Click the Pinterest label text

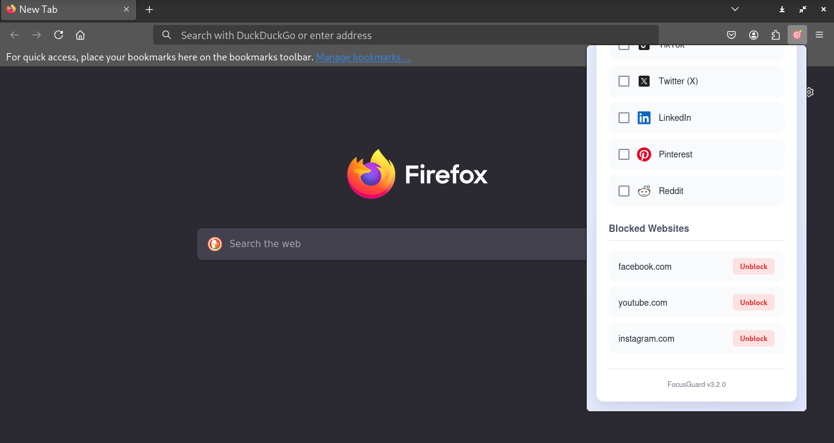click(675, 154)
